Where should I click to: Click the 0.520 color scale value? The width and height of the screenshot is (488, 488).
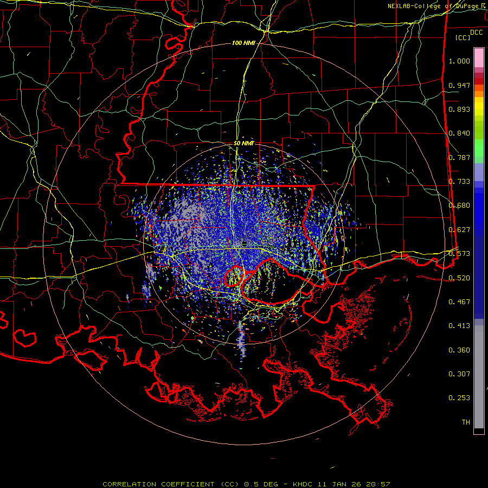(459, 278)
